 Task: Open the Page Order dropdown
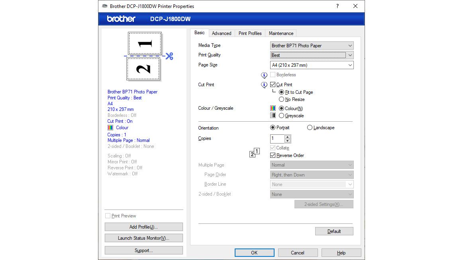[x=312, y=175]
